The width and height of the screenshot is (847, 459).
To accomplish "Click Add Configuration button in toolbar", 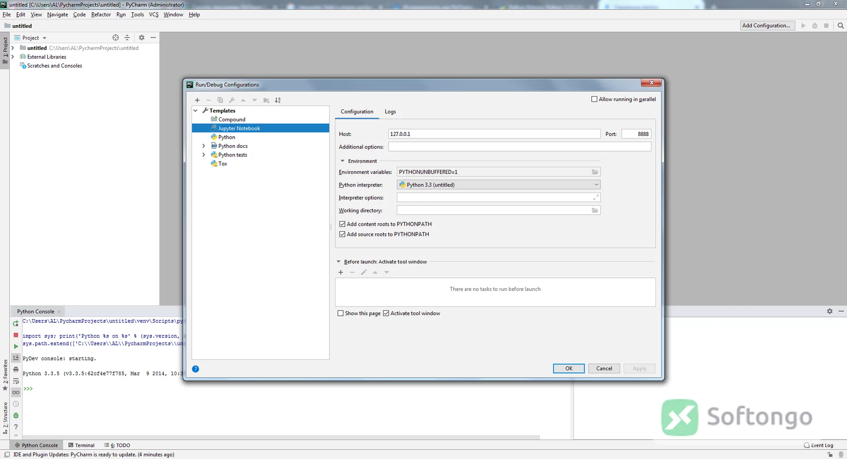I will [767, 26].
